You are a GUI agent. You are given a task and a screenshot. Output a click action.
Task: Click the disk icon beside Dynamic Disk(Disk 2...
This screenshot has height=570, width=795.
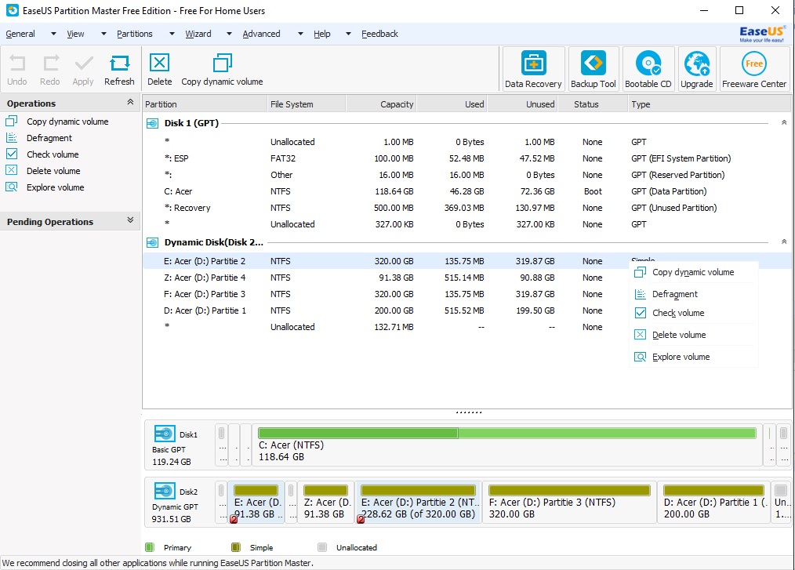pyautogui.click(x=152, y=242)
